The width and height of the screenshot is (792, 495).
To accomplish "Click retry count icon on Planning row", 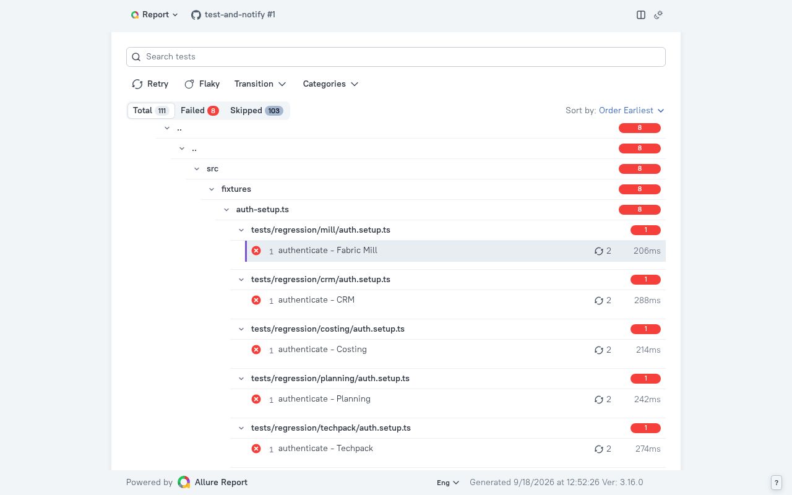I will tap(598, 400).
